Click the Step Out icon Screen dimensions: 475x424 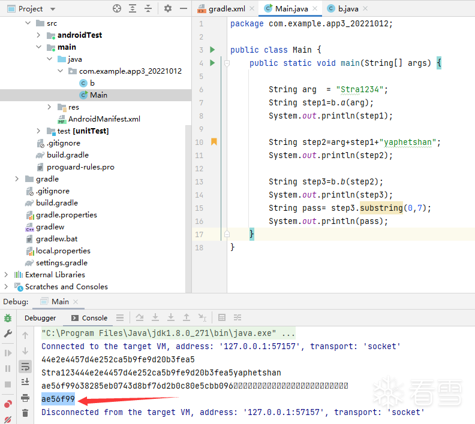tap(187, 317)
